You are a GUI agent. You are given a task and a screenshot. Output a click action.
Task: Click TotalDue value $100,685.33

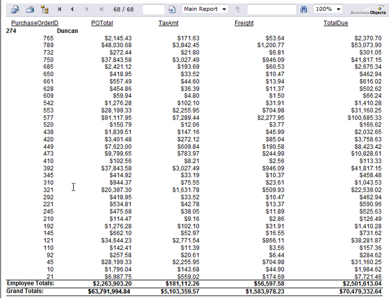364,118
